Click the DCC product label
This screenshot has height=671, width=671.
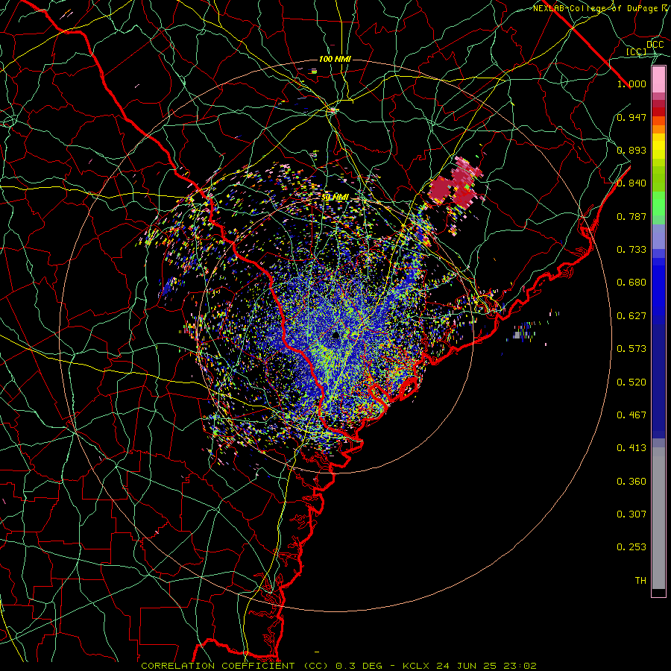pos(655,45)
